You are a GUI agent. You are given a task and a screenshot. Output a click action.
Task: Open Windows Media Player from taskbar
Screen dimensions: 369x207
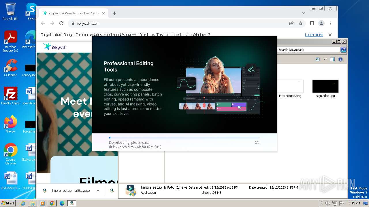tap(42, 203)
